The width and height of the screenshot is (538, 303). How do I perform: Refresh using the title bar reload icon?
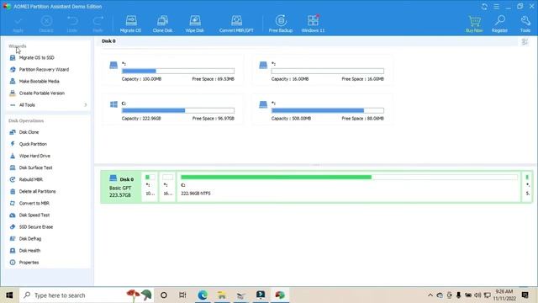(x=484, y=7)
